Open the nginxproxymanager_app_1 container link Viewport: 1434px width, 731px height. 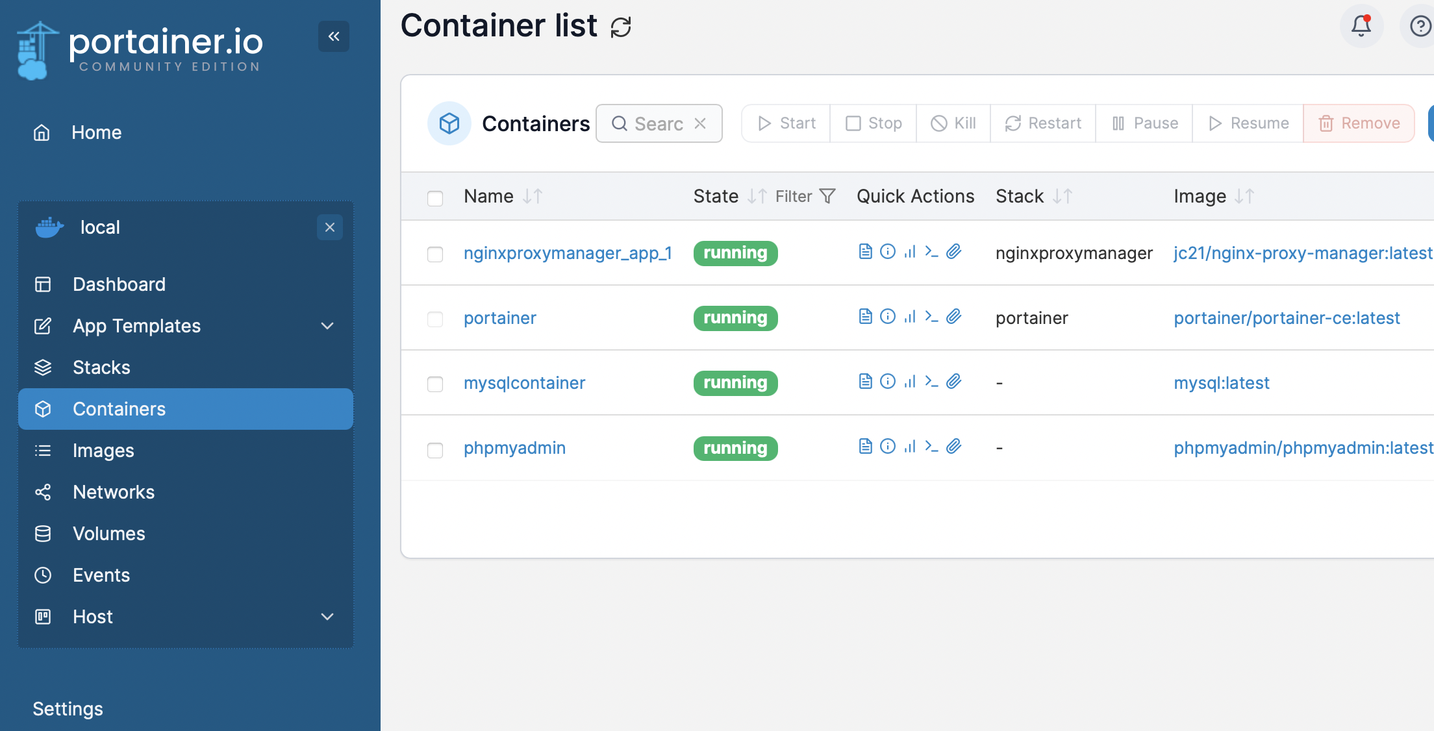tap(568, 253)
